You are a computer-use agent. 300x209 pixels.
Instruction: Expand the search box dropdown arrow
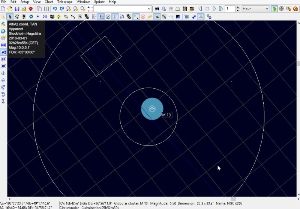coord(149,9)
